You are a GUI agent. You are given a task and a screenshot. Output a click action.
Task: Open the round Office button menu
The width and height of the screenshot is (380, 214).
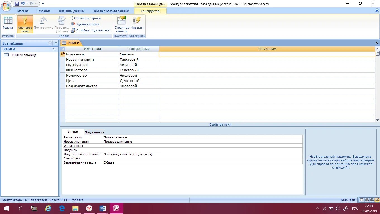click(x=6, y=6)
